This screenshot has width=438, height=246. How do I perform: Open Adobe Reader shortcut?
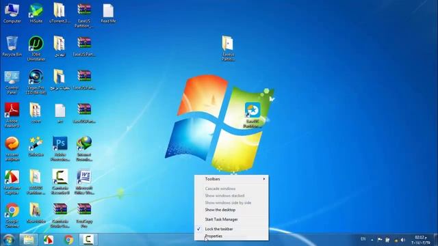point(12,115)
